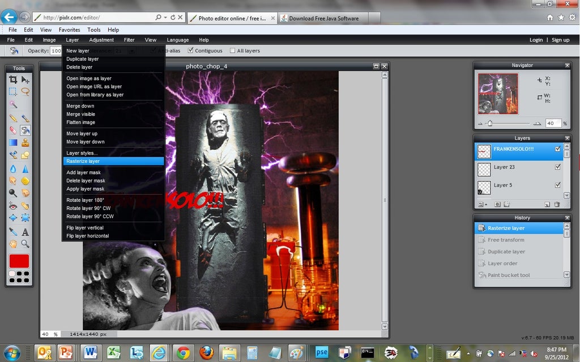The image size is (580, 362).
Task: Click the Navigator zoom percentage field
Action: click(x=553, y=123)
